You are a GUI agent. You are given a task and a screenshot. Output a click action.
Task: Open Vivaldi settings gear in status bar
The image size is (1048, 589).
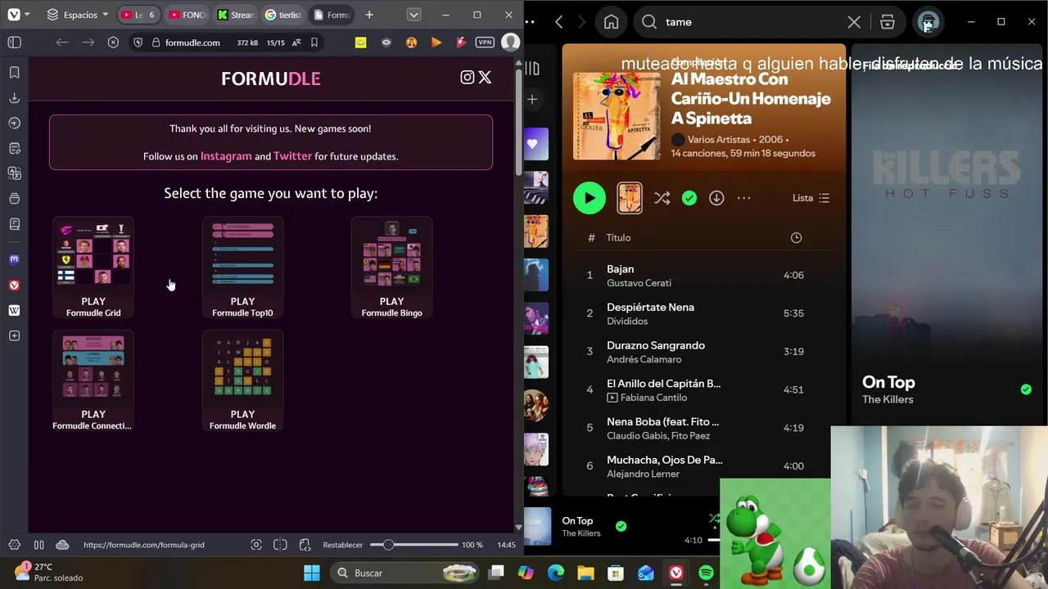click(14, 545)
